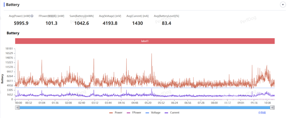Image resolution: width=288 pixels, height=118 pixels.
Task: Click the hide-all link near the legend
Action: [x=262, y=113]
